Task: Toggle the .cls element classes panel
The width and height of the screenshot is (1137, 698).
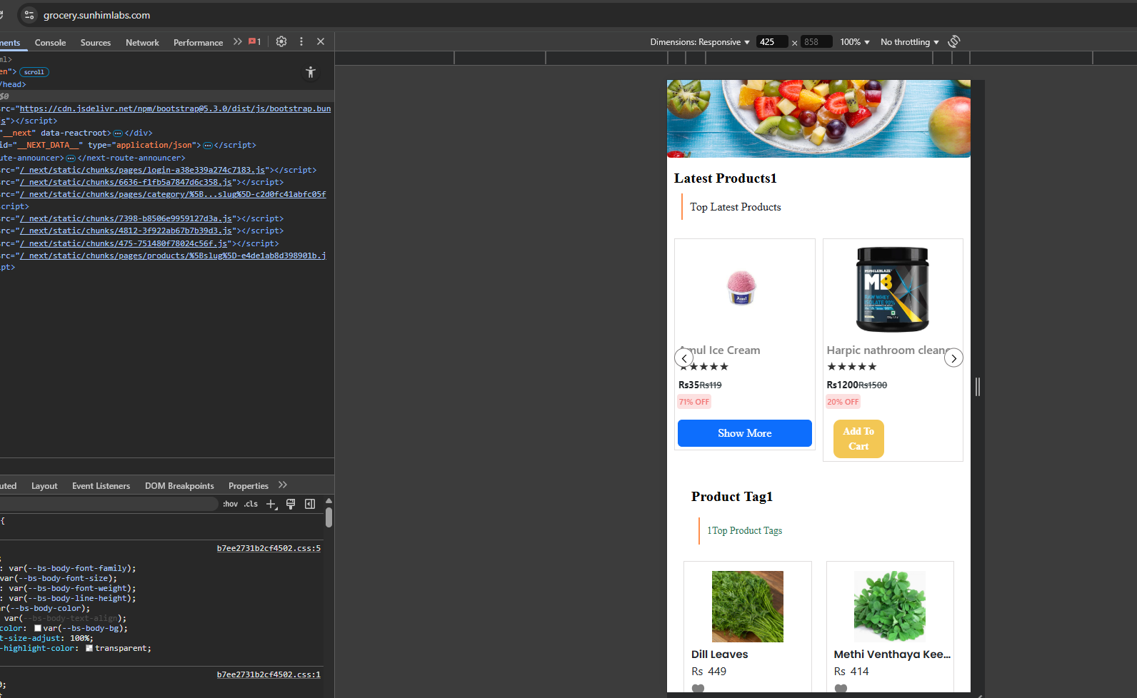Action: 251,504
